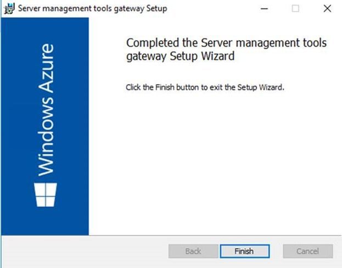Viewport: 342px width, 268px height.
Task: Click heading line "Completed the Server management tools"
Action: pyautogui.click(x=226, y=43)
